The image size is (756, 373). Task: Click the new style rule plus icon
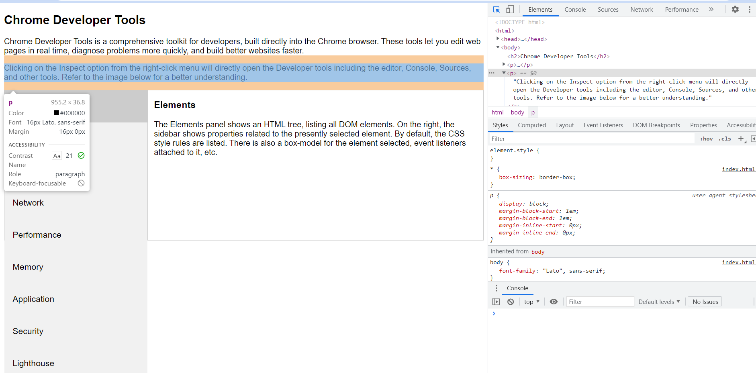741,139
